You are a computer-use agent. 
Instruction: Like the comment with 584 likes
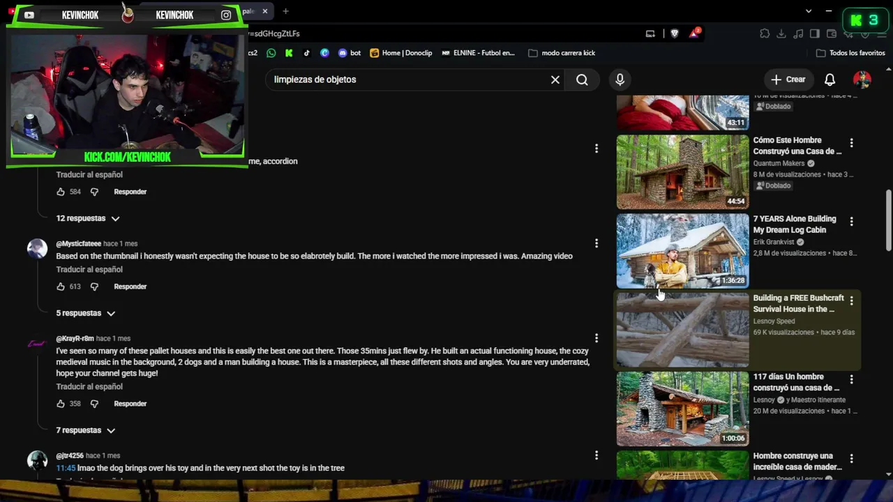61,192
